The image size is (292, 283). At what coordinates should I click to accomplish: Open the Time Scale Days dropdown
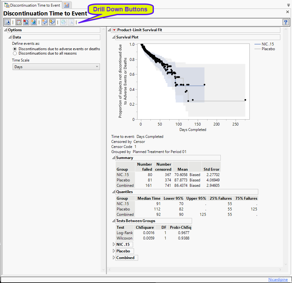56,67
